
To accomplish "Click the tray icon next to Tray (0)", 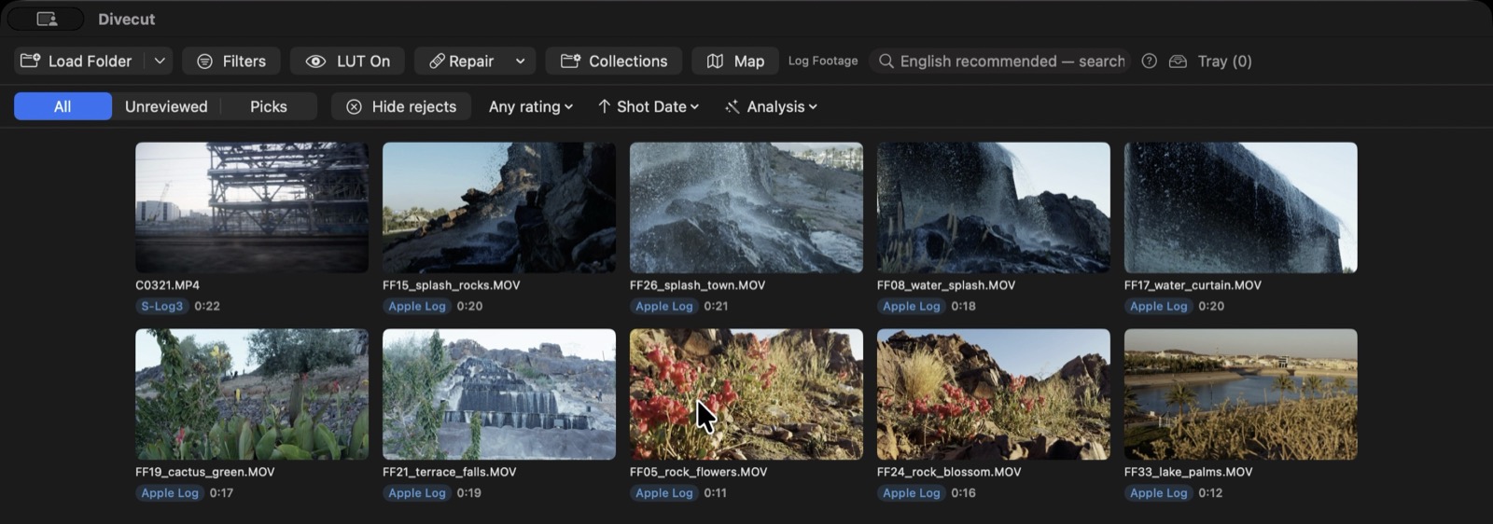I will click(x=1178, y=61).
